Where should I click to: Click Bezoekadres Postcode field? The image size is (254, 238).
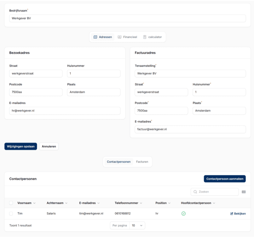point(36,92)
